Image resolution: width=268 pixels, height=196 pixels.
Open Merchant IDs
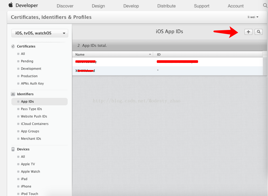coord(31,139)
